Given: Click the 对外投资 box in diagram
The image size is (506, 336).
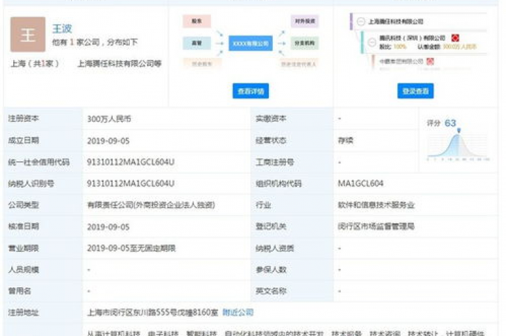Looking at the screenshot, I should click(x=304, y=21).
